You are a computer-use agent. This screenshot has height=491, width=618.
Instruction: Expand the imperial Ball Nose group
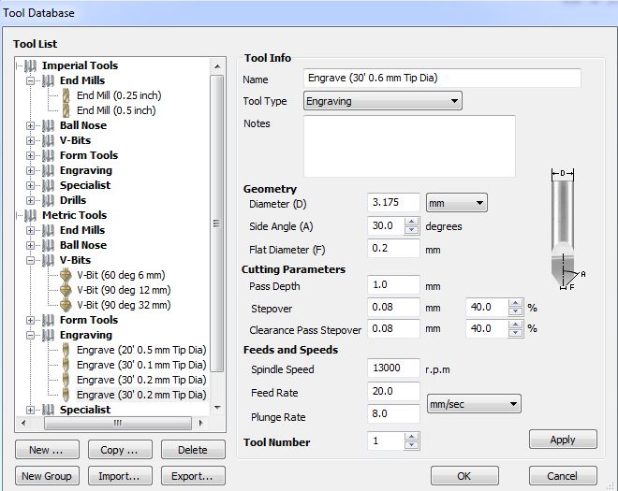click(x=30, y=126)
